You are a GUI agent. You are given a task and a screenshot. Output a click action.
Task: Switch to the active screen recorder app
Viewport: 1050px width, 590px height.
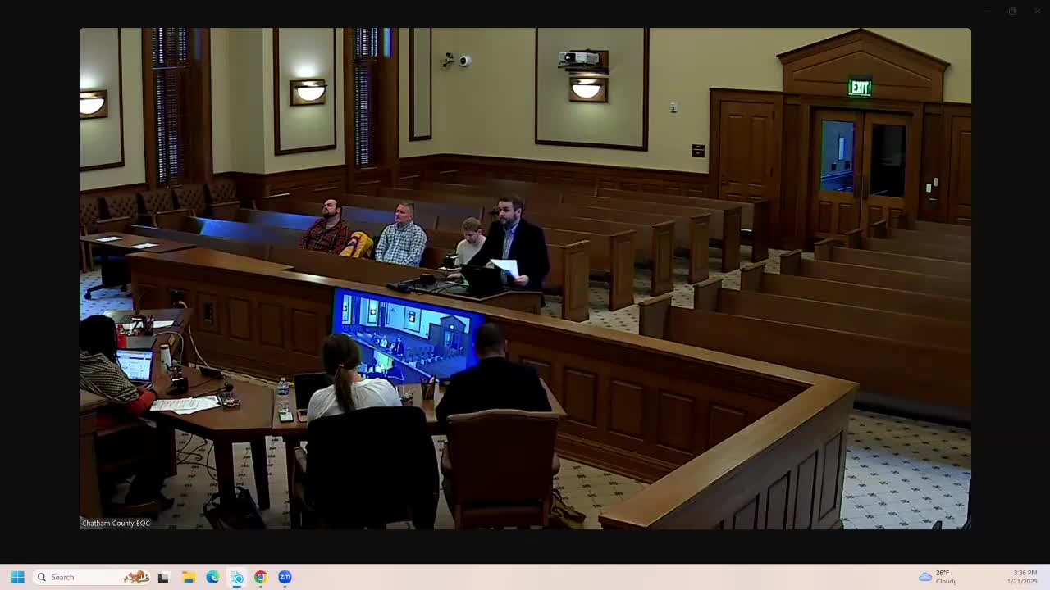pos(237,577)
